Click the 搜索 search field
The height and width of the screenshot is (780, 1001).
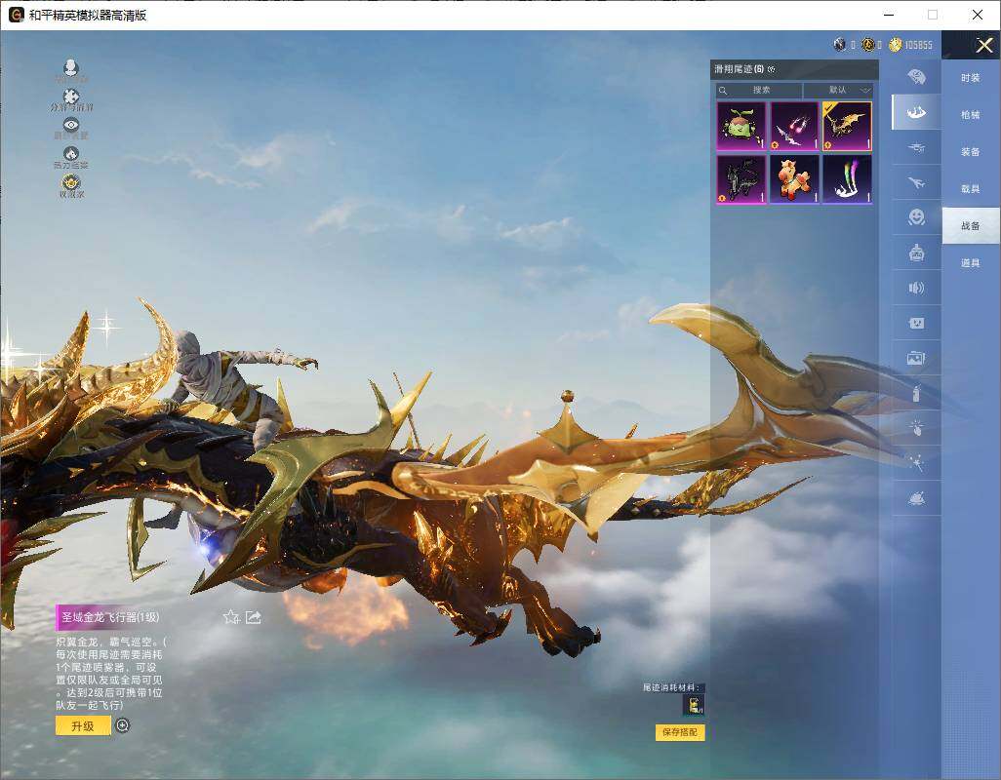coord(758,90)
